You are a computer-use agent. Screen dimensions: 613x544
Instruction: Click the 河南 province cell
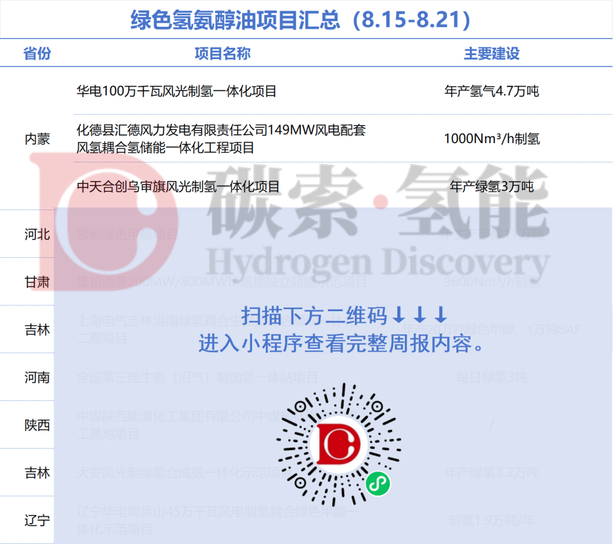(37, 378)
